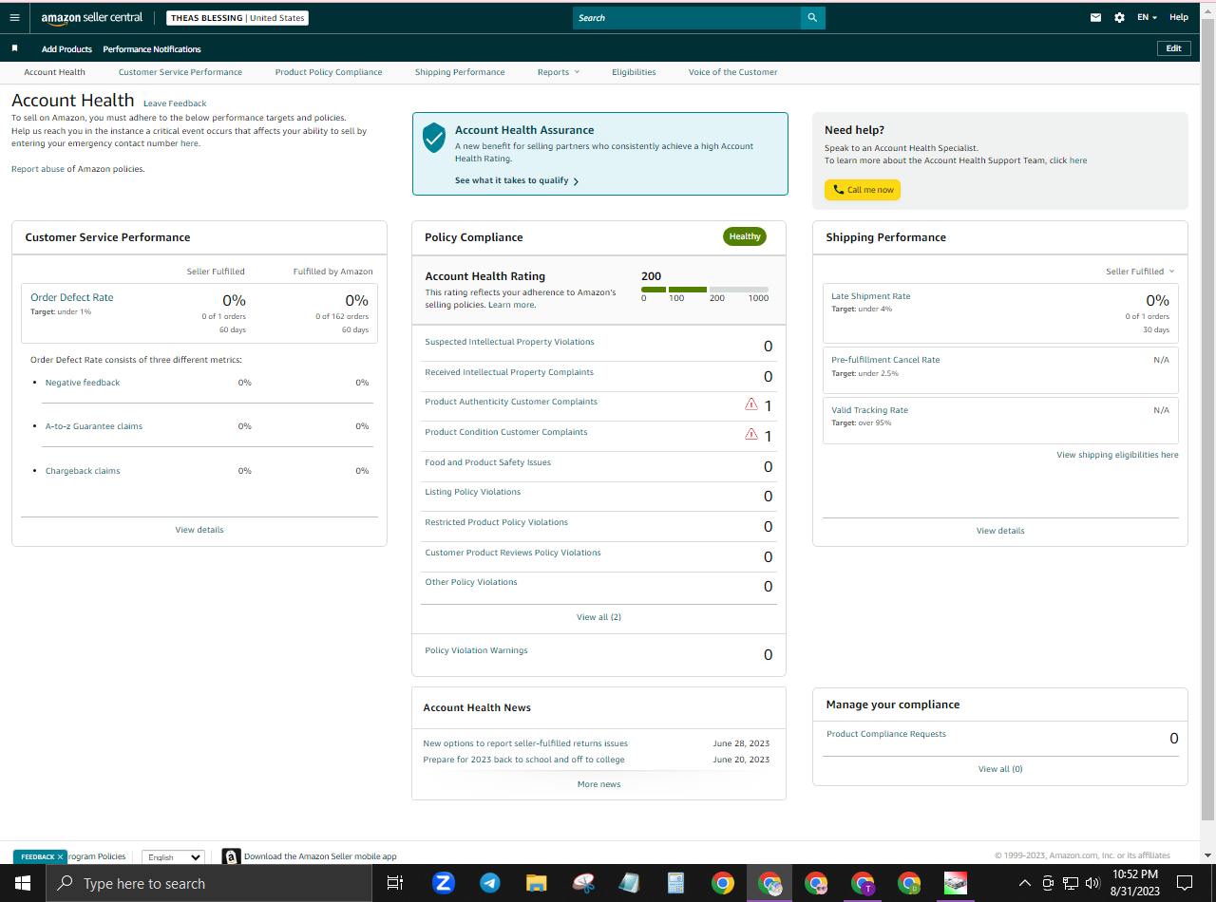View details under Customer Service Performance

coord(199,530)
